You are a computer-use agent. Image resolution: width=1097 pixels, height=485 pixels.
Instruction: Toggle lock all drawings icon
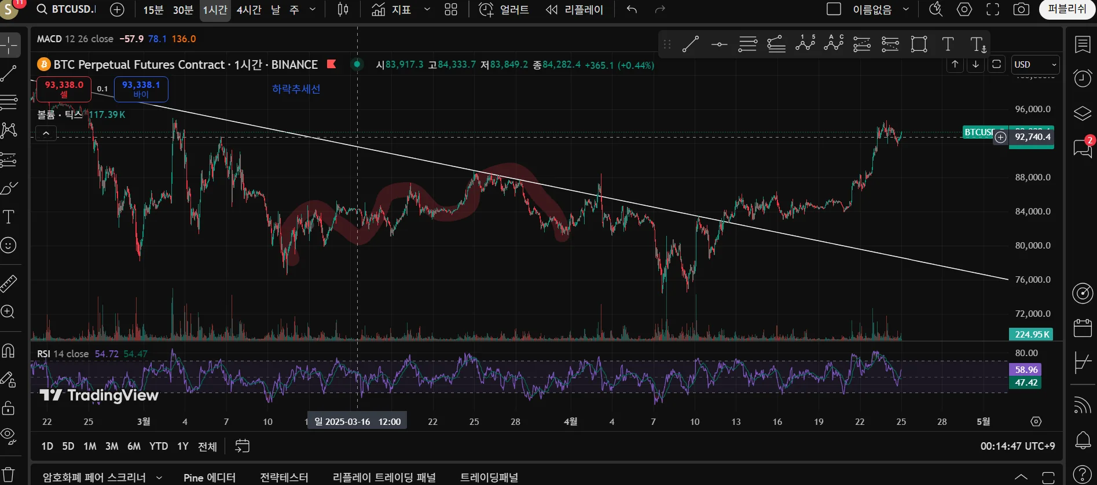9,408
